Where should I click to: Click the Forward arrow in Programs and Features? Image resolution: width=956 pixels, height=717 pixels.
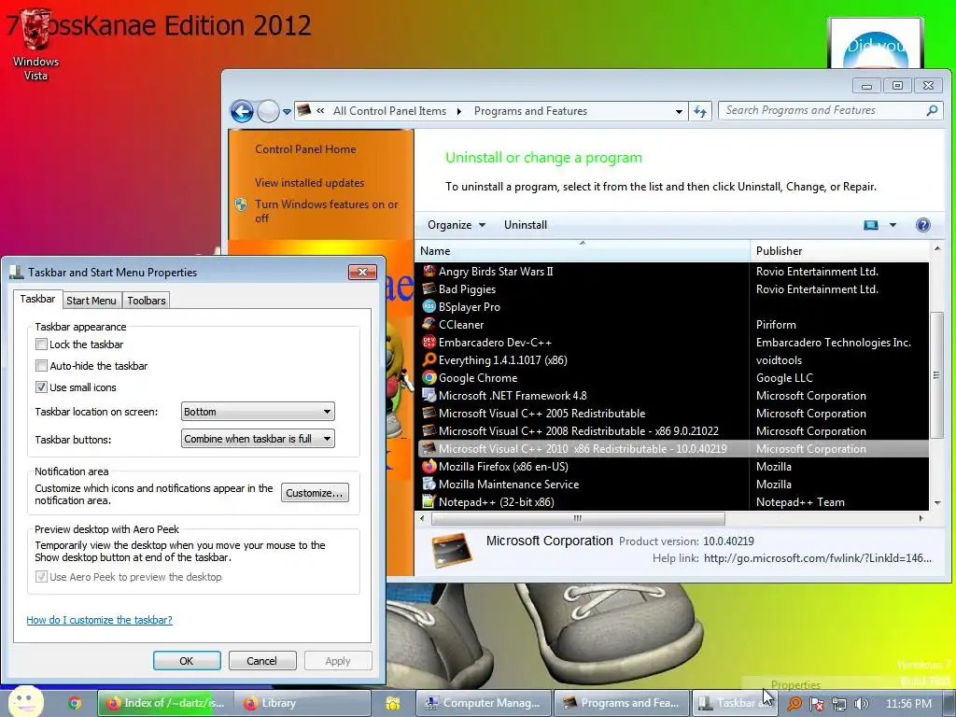(268, 112)
